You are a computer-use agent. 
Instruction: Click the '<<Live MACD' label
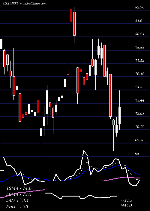(x=126, y=203)
